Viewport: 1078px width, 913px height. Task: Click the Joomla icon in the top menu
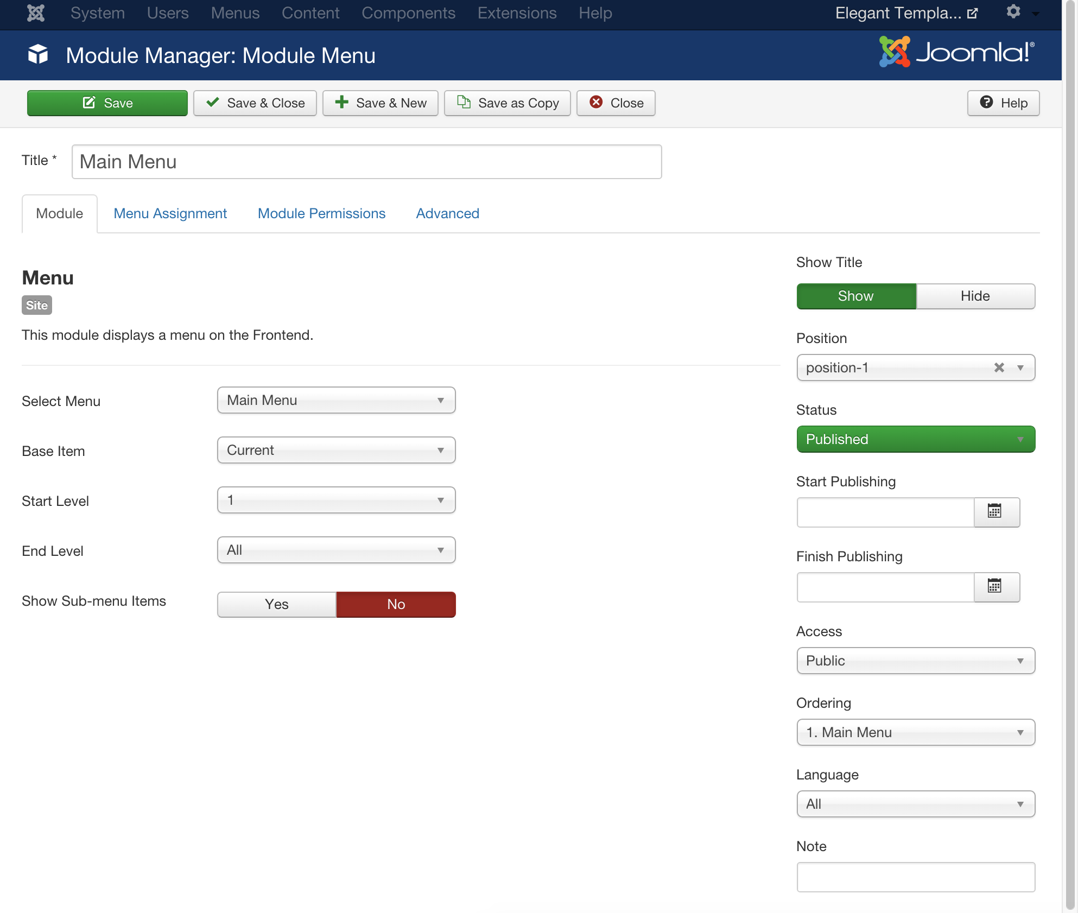click(x=36, y=12)
